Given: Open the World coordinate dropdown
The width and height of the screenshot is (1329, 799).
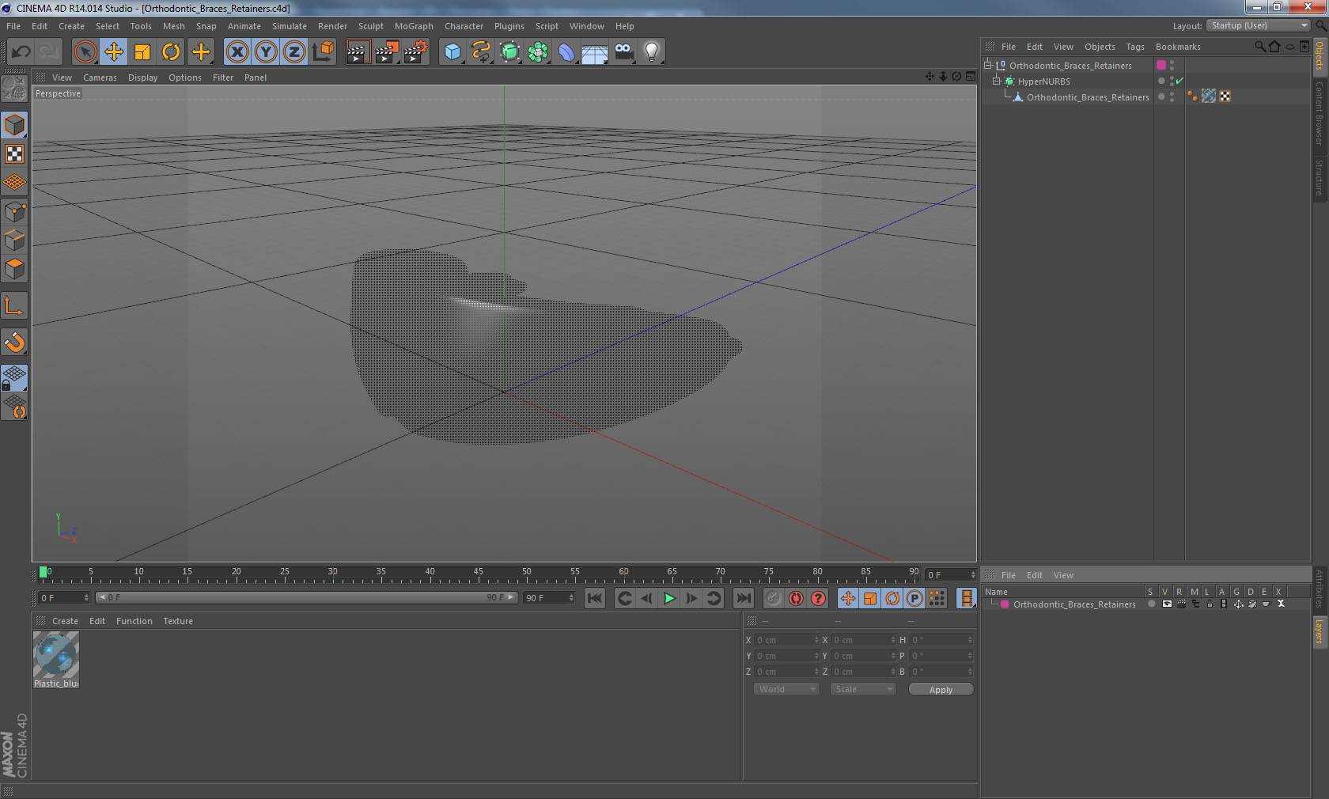Looking at the screenshot, I should point(786,689).
